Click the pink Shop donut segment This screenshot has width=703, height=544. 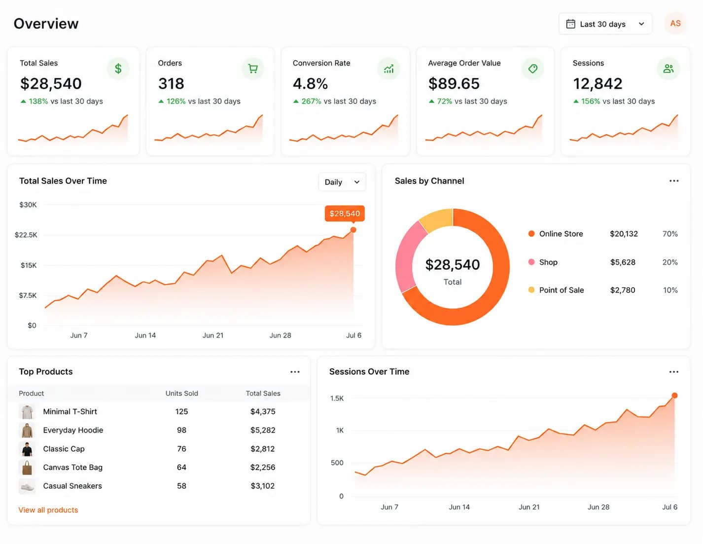click(405, 256)
